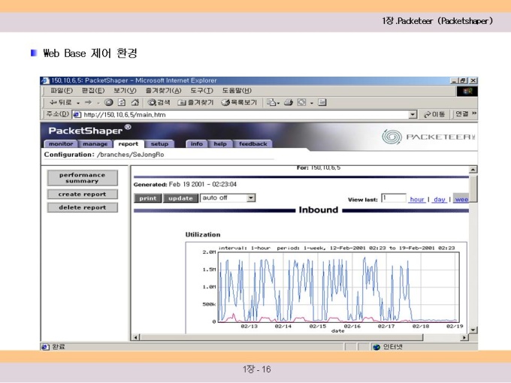Click the Edit page toolbar icon
The height and width of the screenshot is (383, 511).
click(322, 102)
